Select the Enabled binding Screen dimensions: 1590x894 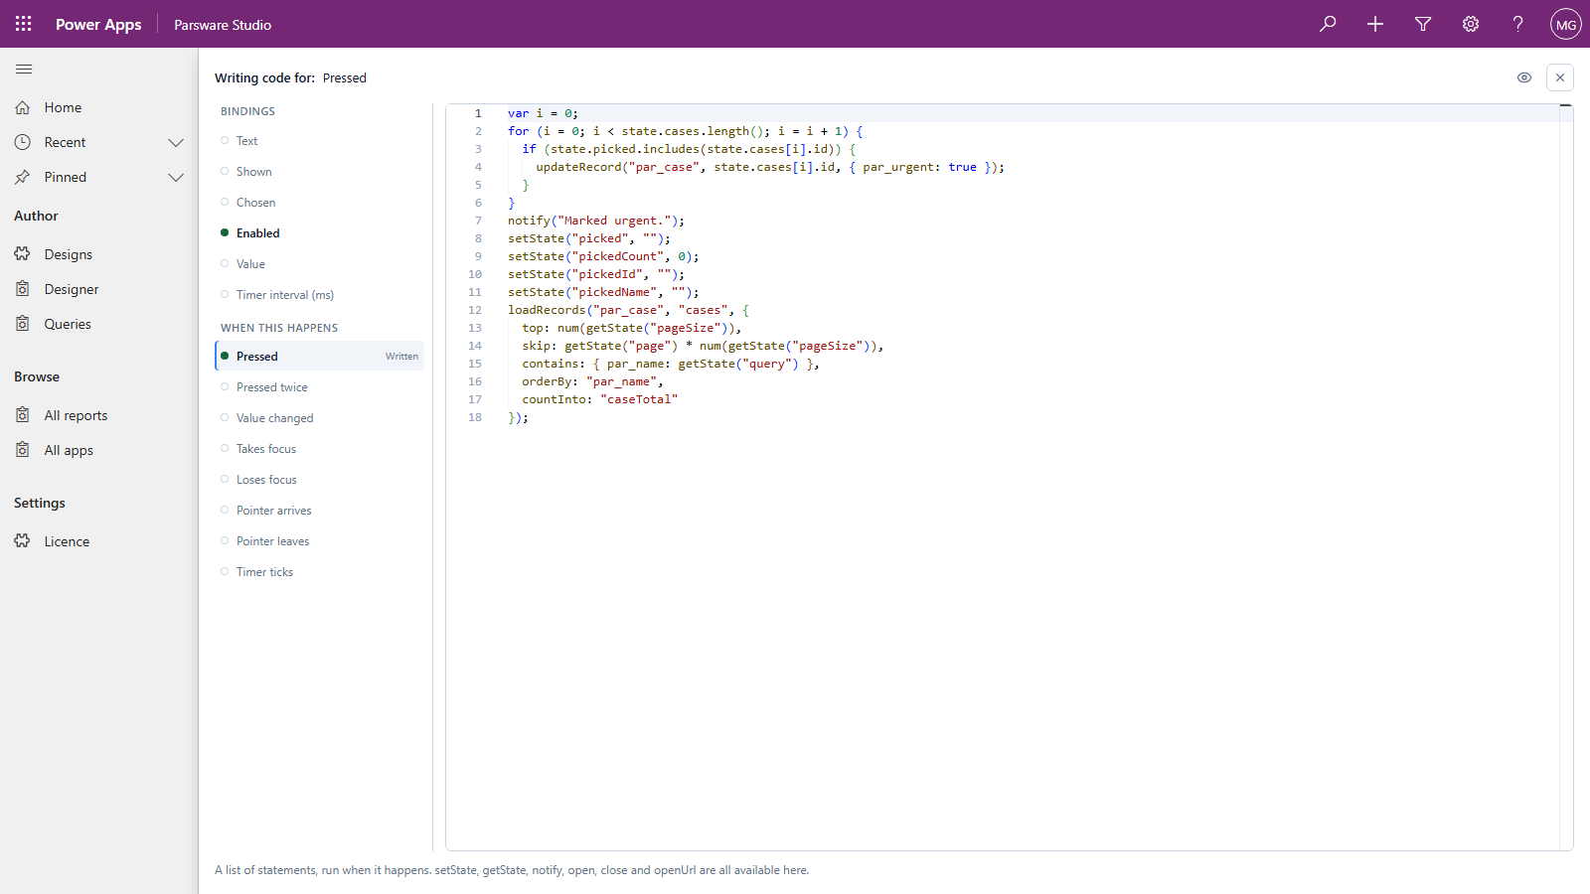coord(320,233)
